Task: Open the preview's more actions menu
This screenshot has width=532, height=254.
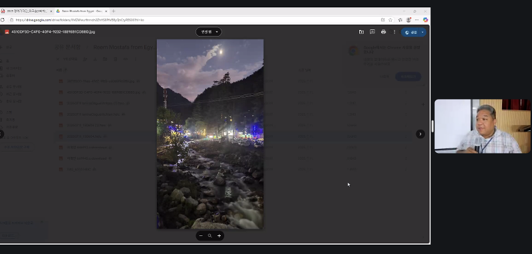Action: click(x=394, y=32)
